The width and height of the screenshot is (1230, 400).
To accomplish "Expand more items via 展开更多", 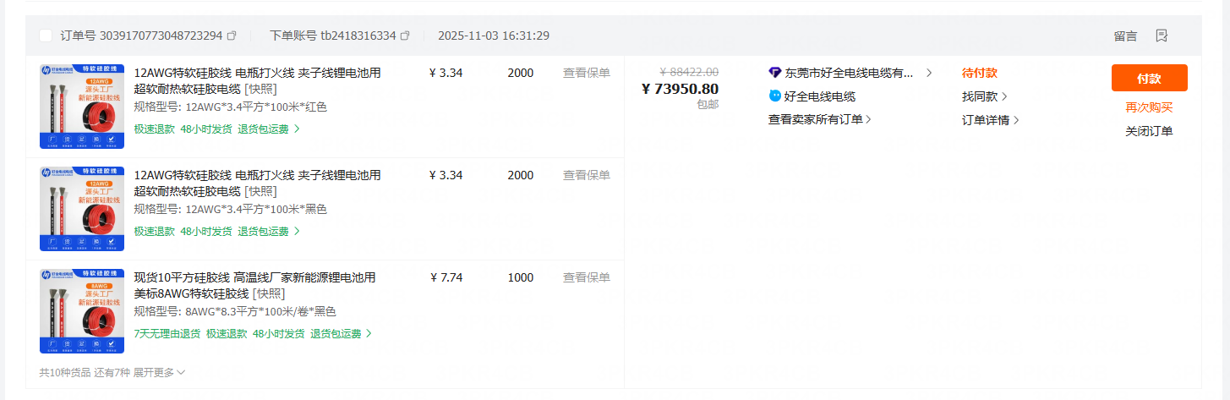I will [159, 372].
